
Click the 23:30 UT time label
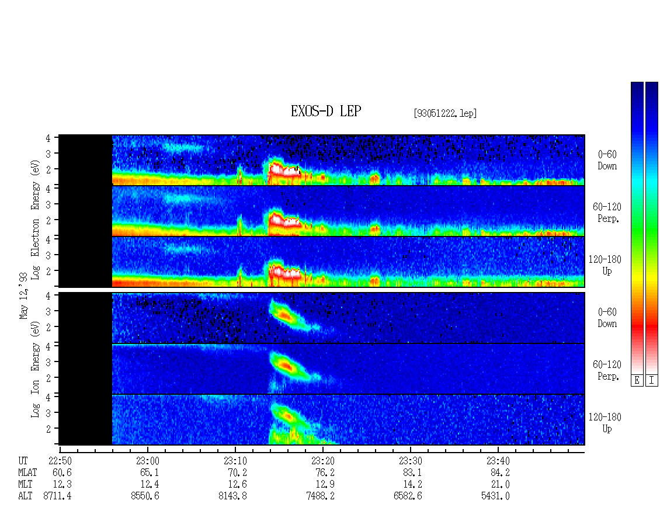[x=411, y=461]
